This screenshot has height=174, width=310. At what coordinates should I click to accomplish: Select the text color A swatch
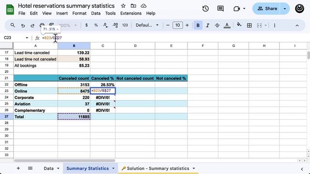pyautogui.click(x=227, y=26)
